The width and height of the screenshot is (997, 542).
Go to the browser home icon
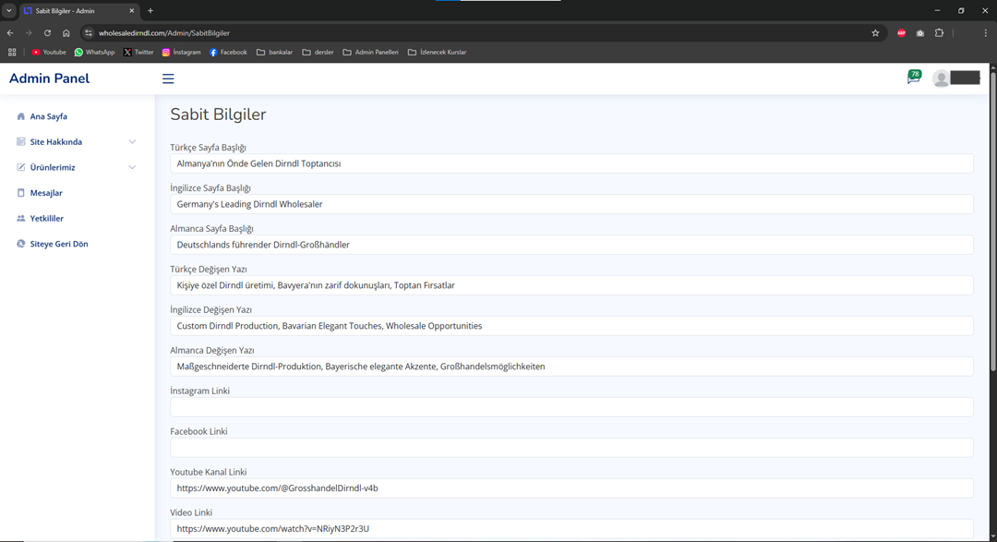tap(66, 33)
